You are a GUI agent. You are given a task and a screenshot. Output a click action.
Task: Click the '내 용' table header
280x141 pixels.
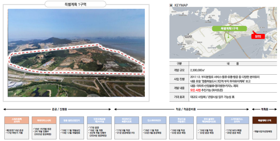click(x=233, y=63)
